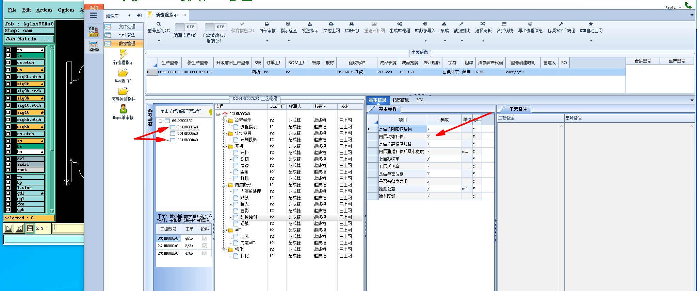Viewport: 697px width, 291px height.
Task: Open the 设计算法 sidebar section
Action: click(x=124, y=35)
